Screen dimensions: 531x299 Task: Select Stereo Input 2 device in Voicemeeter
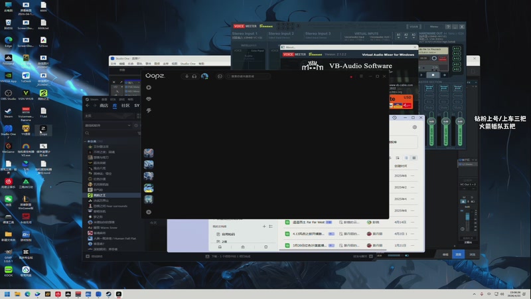(281, 38)
